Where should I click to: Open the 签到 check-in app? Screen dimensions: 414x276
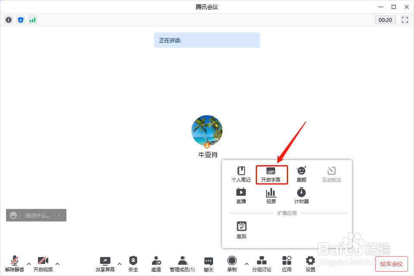241,230
